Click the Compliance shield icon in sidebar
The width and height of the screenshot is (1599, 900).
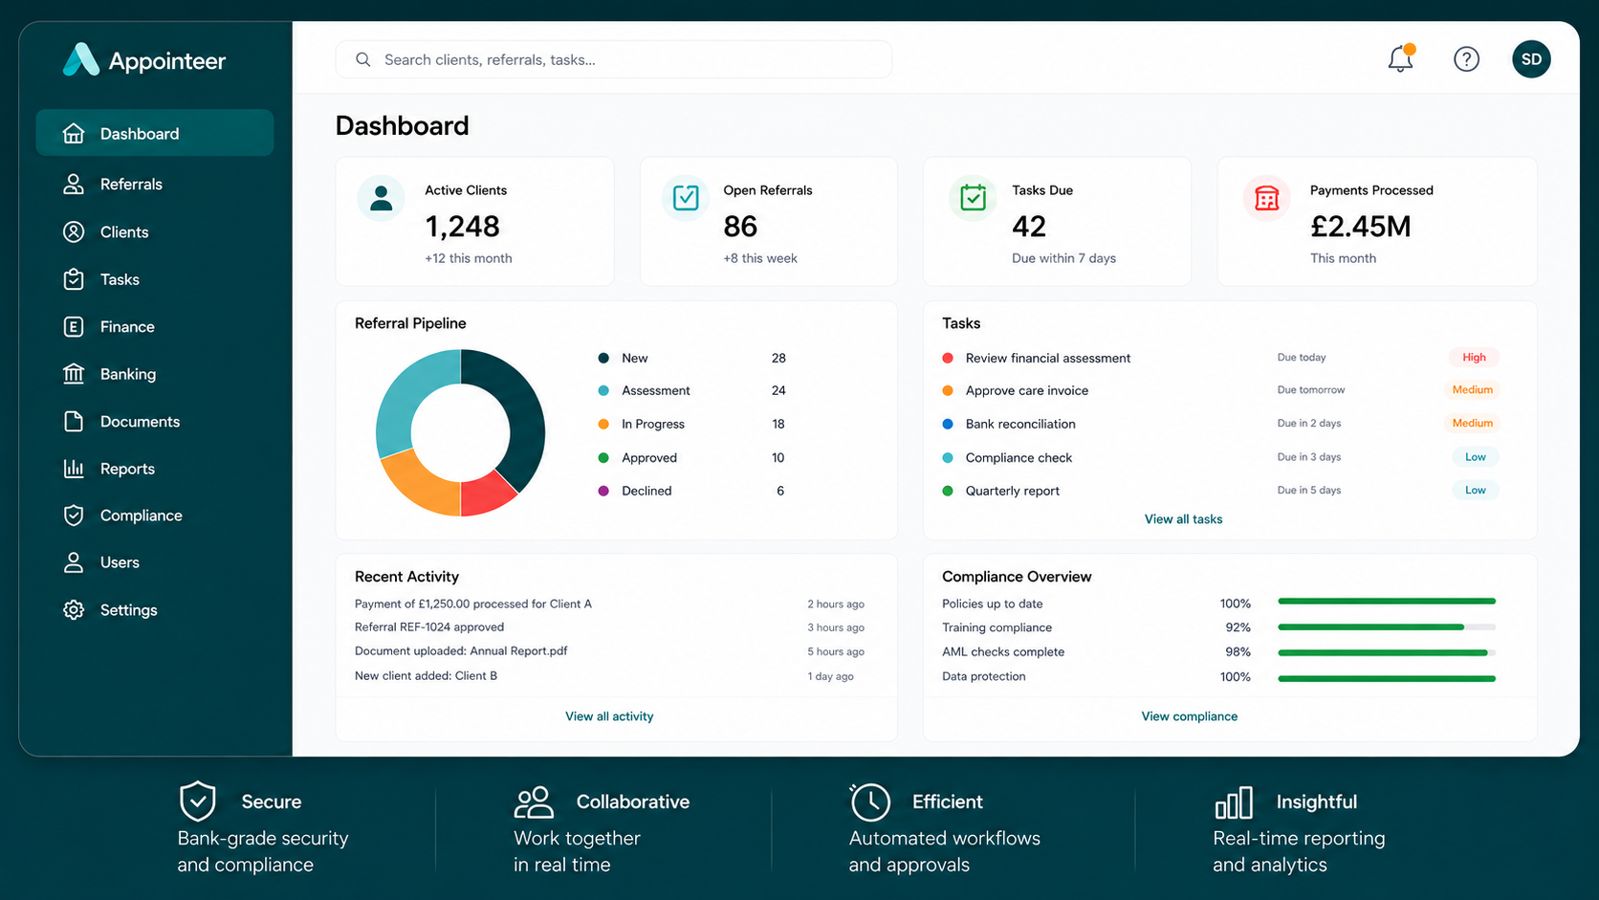click(x=74, y=516)
